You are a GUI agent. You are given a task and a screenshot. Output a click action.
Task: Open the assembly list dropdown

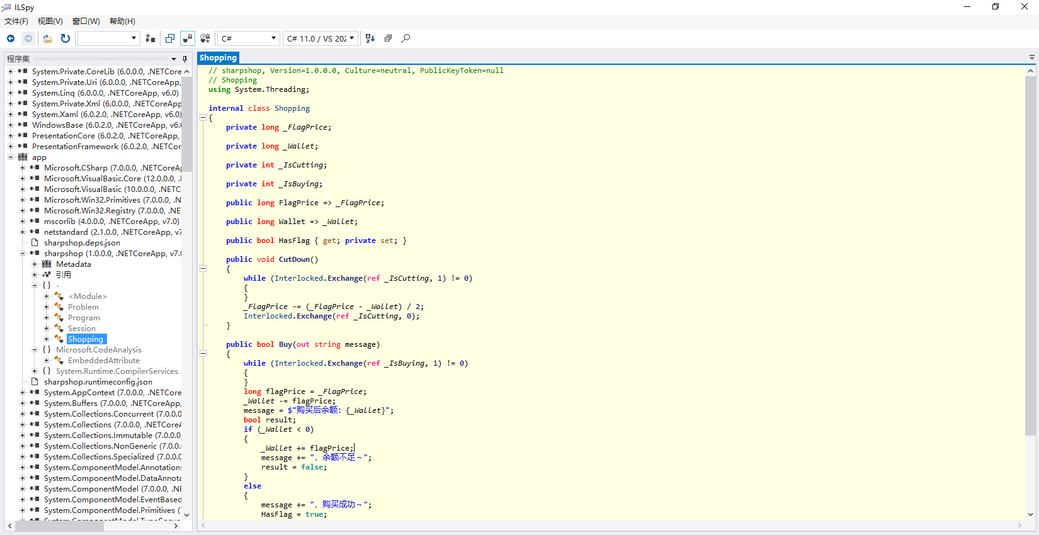[x=108, y=38]
